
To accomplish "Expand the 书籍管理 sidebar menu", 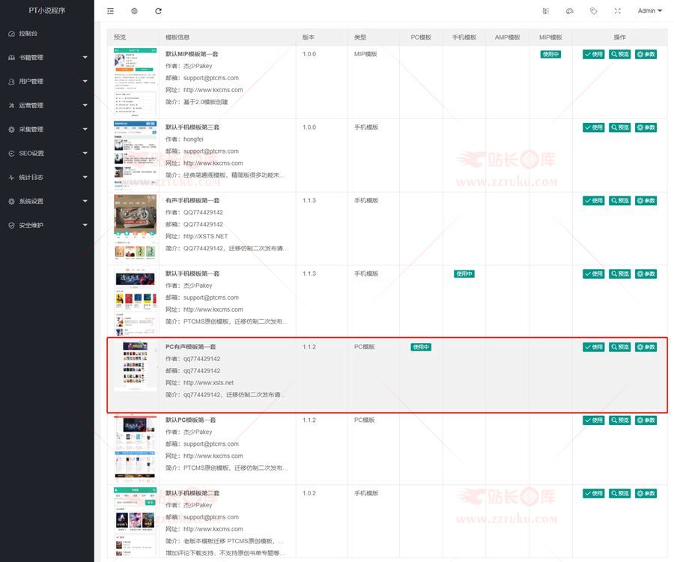I will coord(46,58).
